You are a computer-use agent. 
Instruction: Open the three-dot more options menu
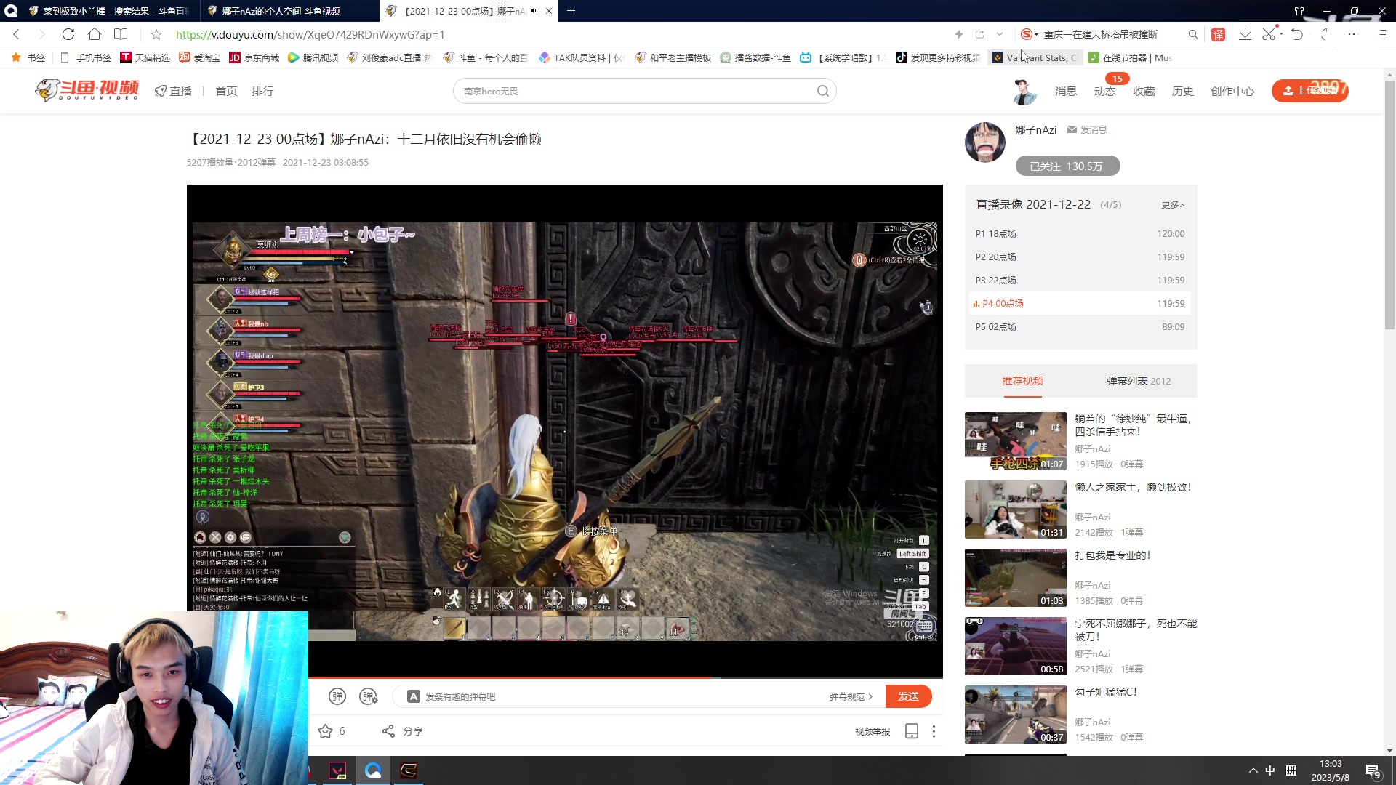point(934,731)
